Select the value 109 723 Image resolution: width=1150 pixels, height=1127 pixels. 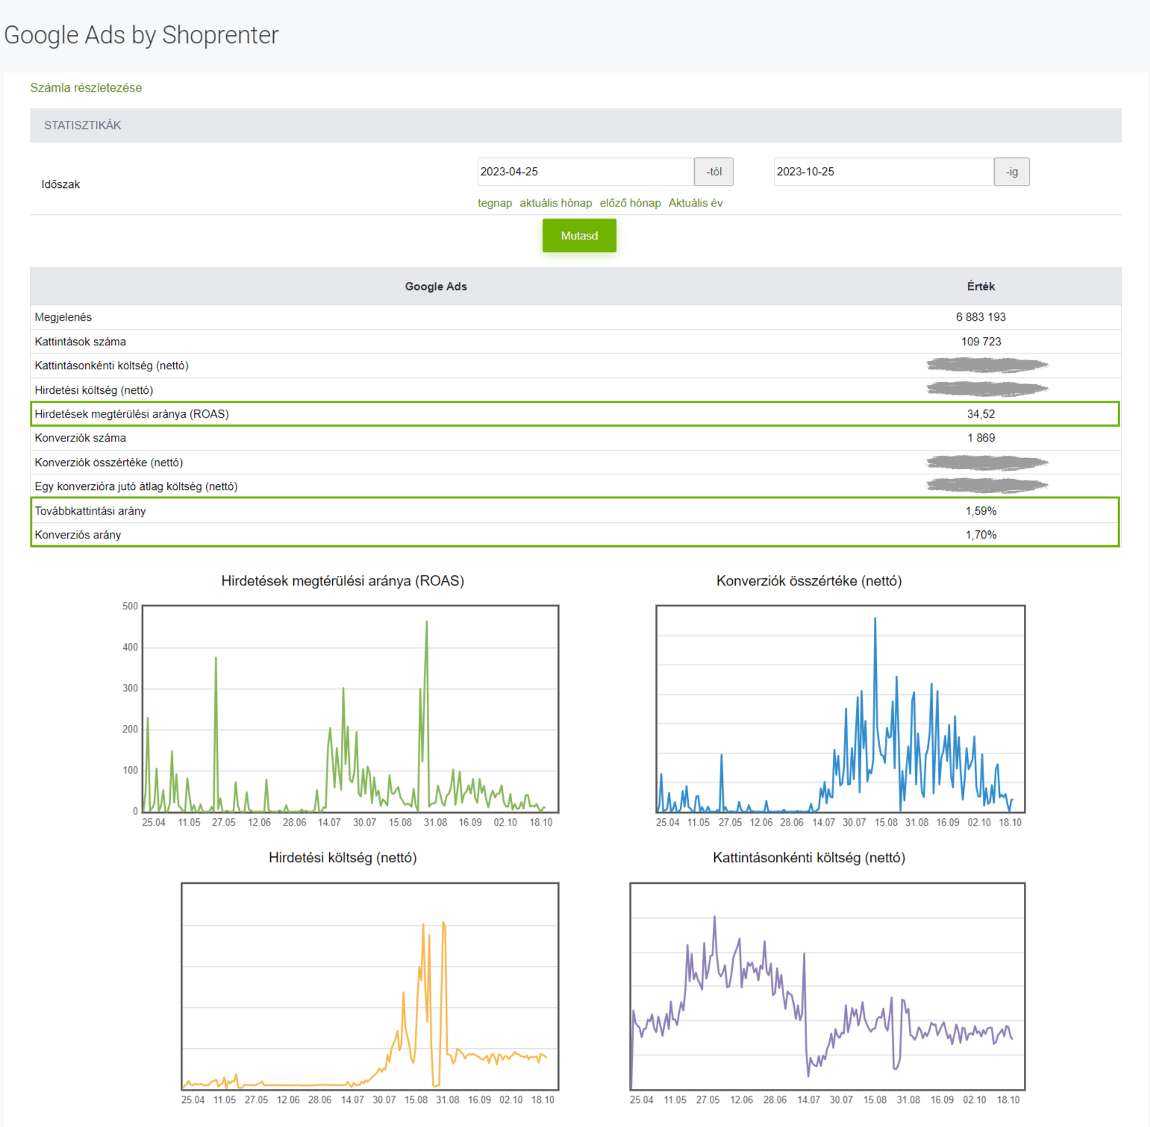[981, 342]
